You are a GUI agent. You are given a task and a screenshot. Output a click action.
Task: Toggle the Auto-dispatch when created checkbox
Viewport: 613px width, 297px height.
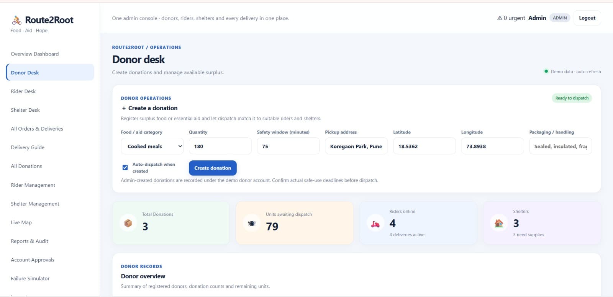pos(125,167)
